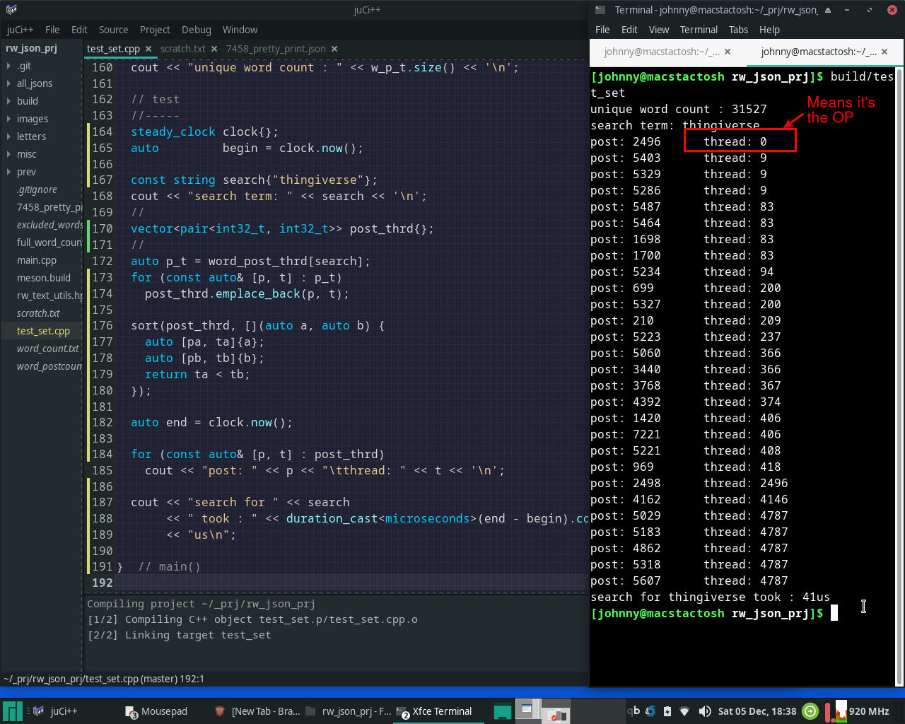Click the juCi++ window icon in title bar
Screen dimensions: 905x724
click(x=11, y=10)
